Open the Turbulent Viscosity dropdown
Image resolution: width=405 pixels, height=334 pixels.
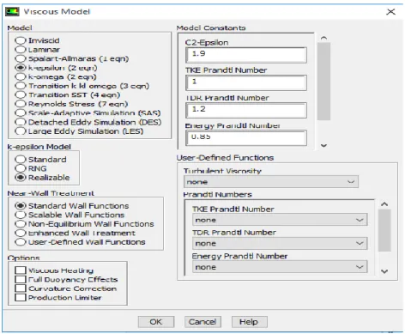271,182
